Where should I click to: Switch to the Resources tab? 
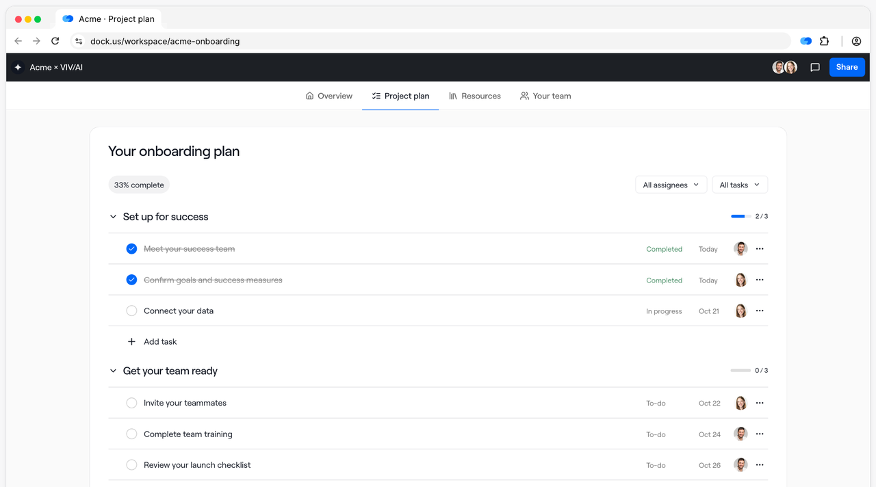click(x=475, y=96)
